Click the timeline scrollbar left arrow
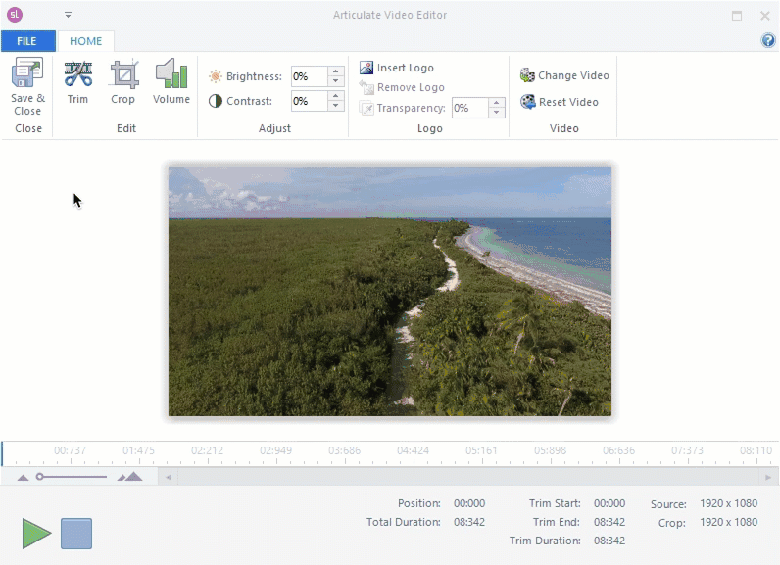This screenshot has height=565, width=780. click(x=169, y=477)
